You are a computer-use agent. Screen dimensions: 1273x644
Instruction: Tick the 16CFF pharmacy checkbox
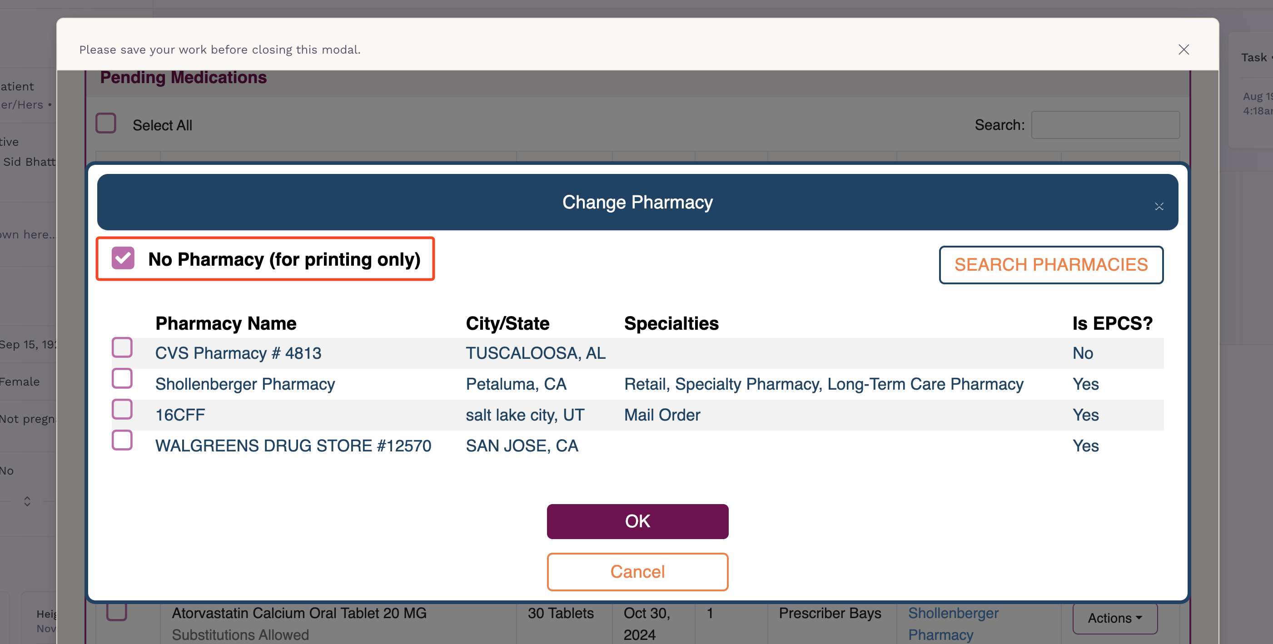tap(122, 409)
